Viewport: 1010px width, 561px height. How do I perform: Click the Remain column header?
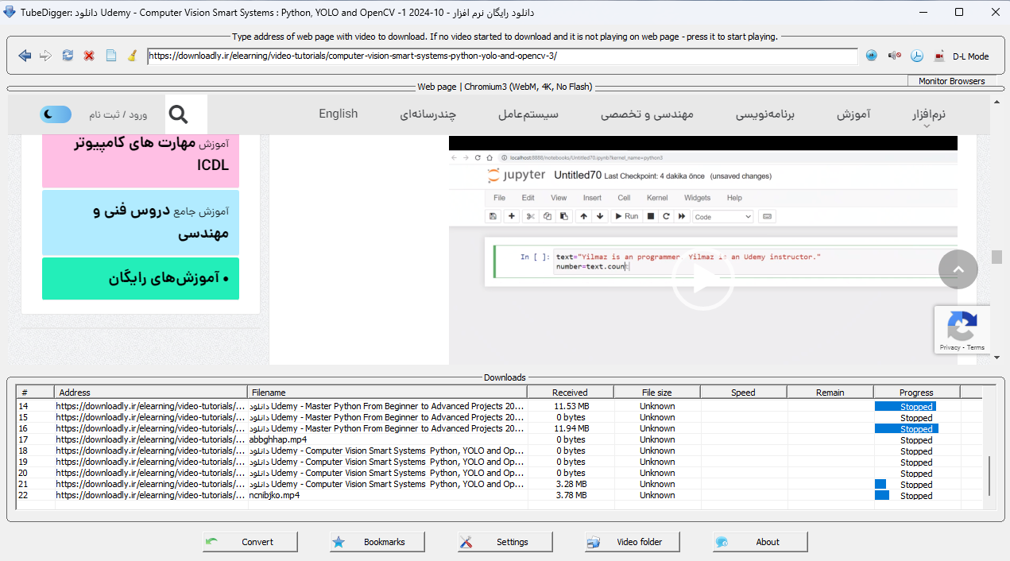830,393
